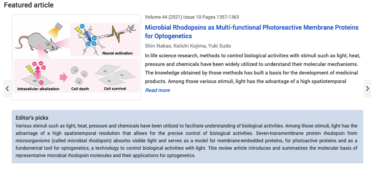Go to the previous featured article
The width and height of the screenshot is (371, 170).
coord(7,88)
